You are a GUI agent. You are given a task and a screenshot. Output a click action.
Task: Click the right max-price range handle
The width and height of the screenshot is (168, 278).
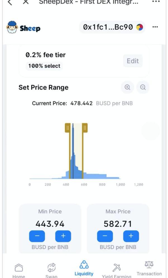[x=85, y=128]
